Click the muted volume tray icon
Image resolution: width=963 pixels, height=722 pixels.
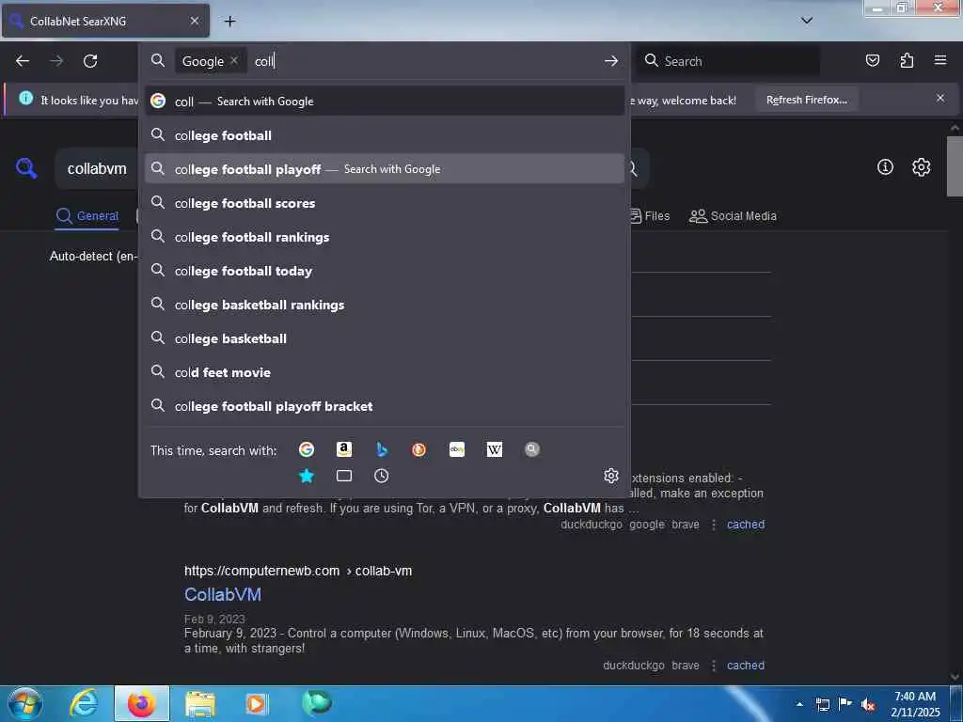tap(868, 704)
